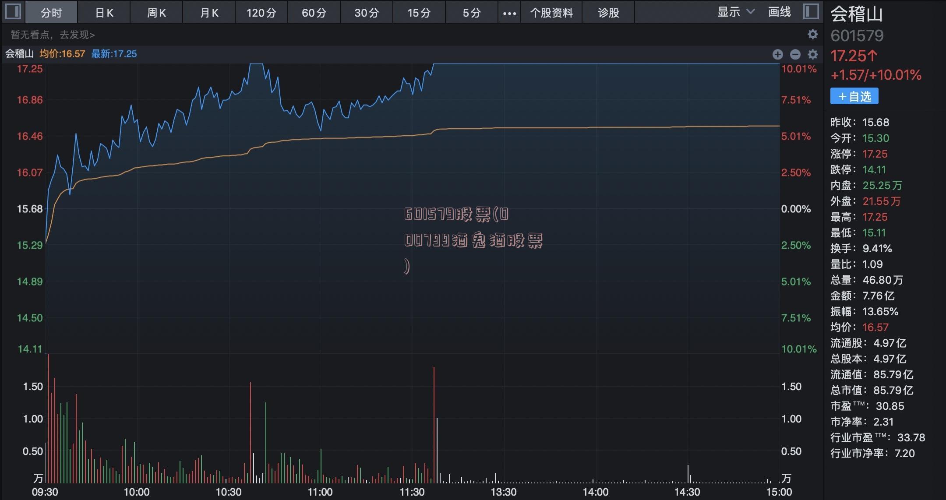Image resolution: width=946 pixels, height=500 pixels.
Task: Expand the 显示 dropdown
Action: [x=736, y=12]
